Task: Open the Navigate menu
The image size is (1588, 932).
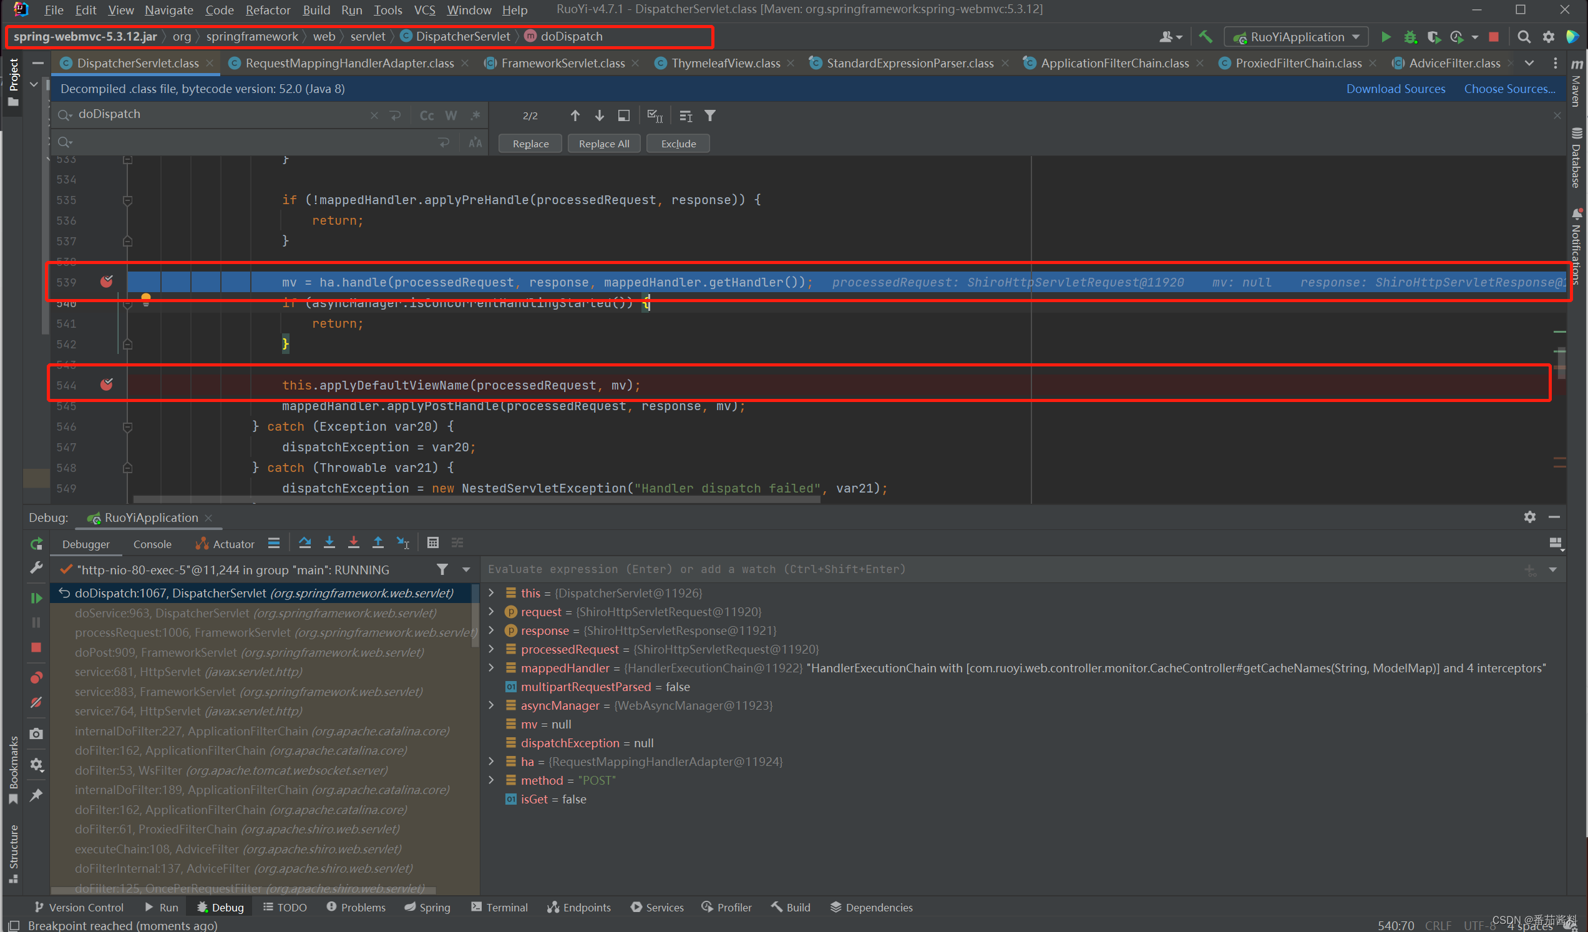Action: pyautogui.click(x=169, y=10)
